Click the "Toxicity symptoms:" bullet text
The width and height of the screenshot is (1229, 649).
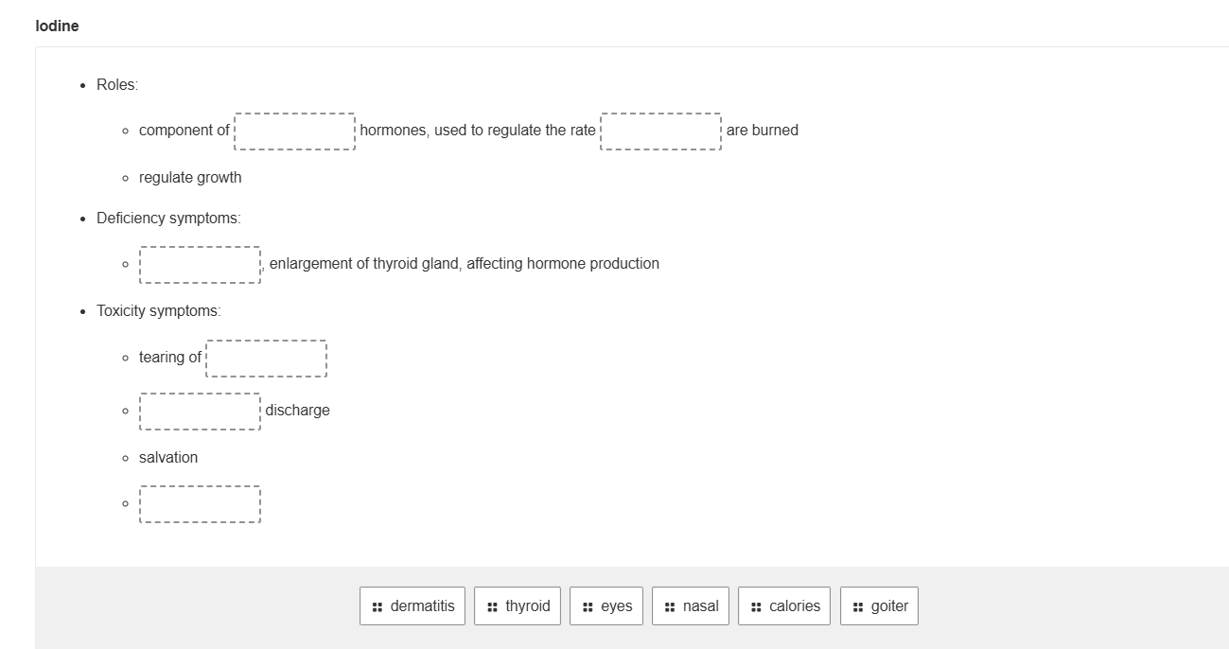point(158,311)
